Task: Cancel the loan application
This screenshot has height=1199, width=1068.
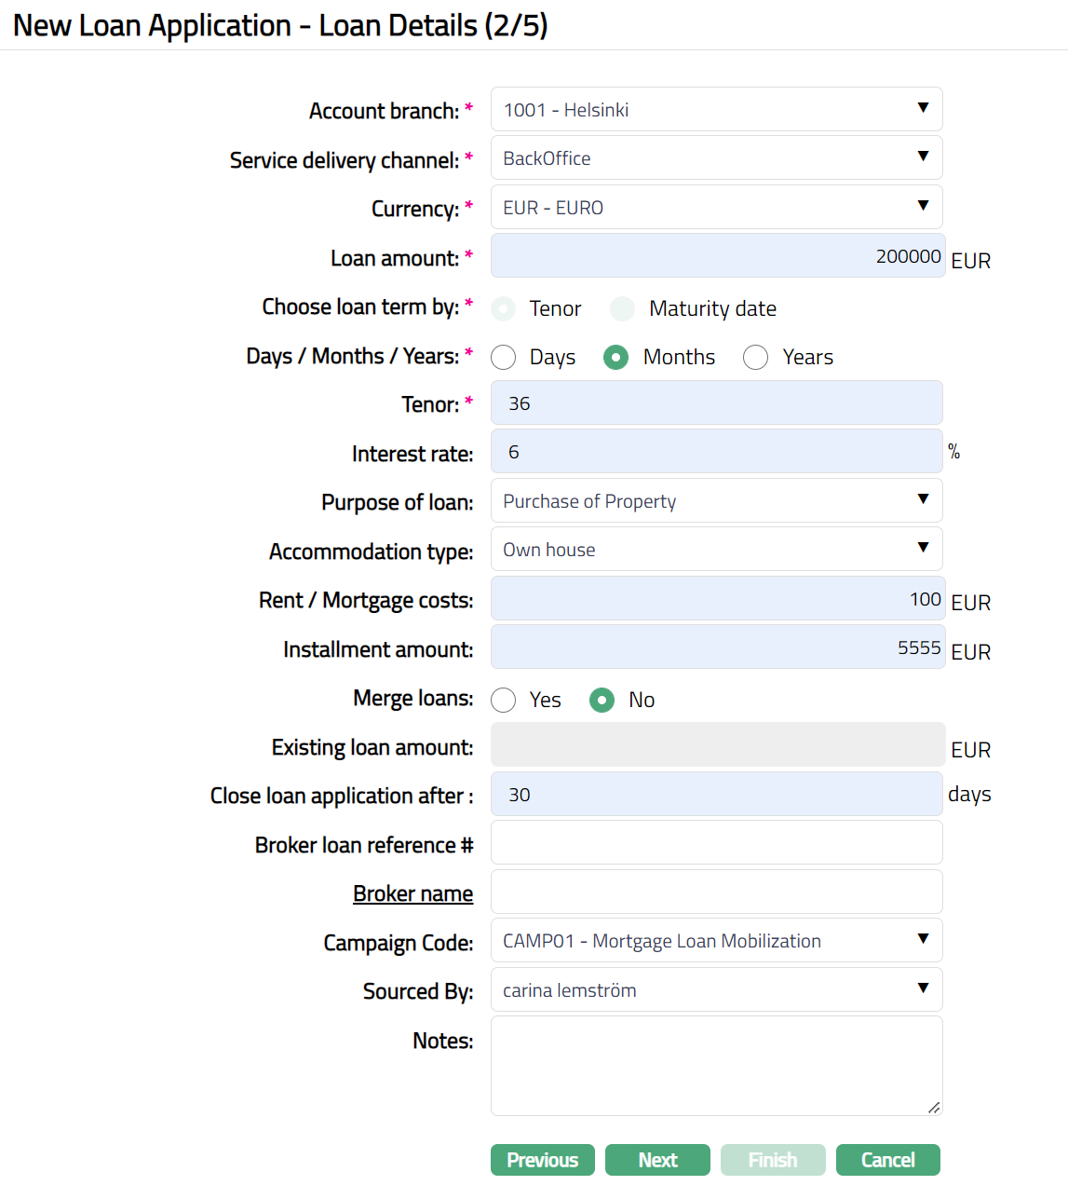Action: click(x=887, y=1160)
